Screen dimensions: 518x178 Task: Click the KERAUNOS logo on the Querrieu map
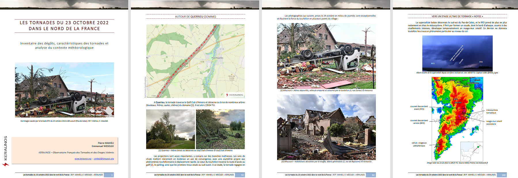click(x=235, y=95)
